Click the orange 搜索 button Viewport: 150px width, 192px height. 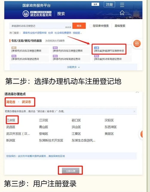point(79,26)
